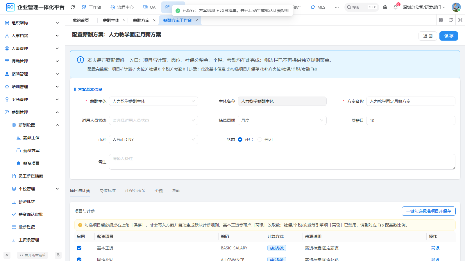
Task: Open the 深圳总公司/研发部门 department dropdown
Action: [x=424, y=7]
